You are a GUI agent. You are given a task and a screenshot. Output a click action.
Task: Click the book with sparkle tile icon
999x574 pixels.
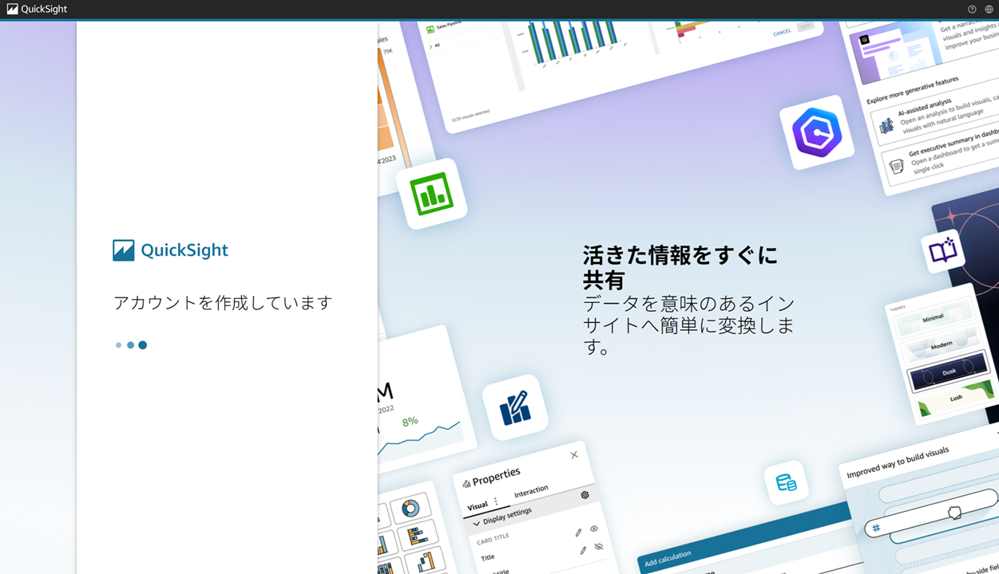pos(943,251)
